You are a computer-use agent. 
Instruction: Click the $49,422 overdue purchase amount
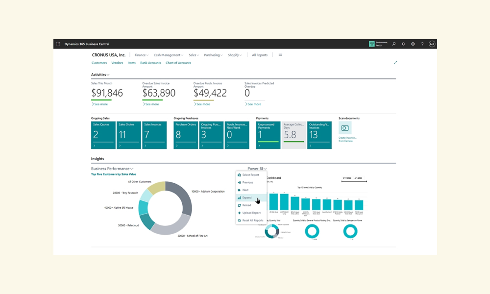coord(210,93)
